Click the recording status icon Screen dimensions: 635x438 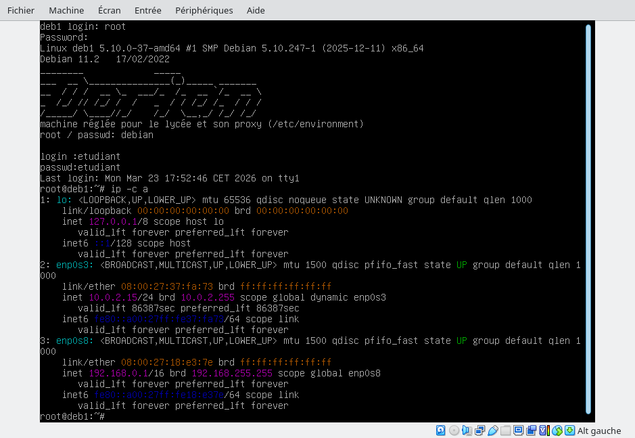[x=531, y=431]
